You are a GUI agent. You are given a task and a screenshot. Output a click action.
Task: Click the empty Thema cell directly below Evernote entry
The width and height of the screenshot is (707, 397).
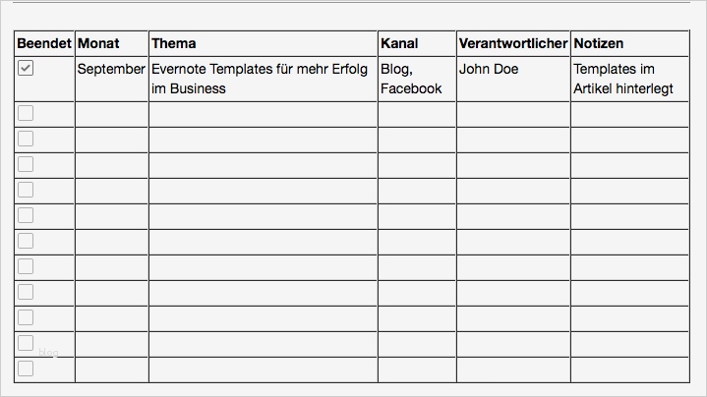[263, 114]
